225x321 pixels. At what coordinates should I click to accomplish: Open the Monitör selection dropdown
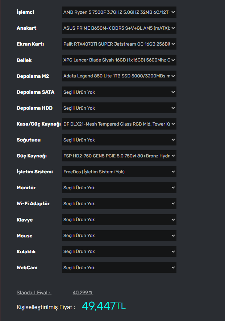coord(119,188)
